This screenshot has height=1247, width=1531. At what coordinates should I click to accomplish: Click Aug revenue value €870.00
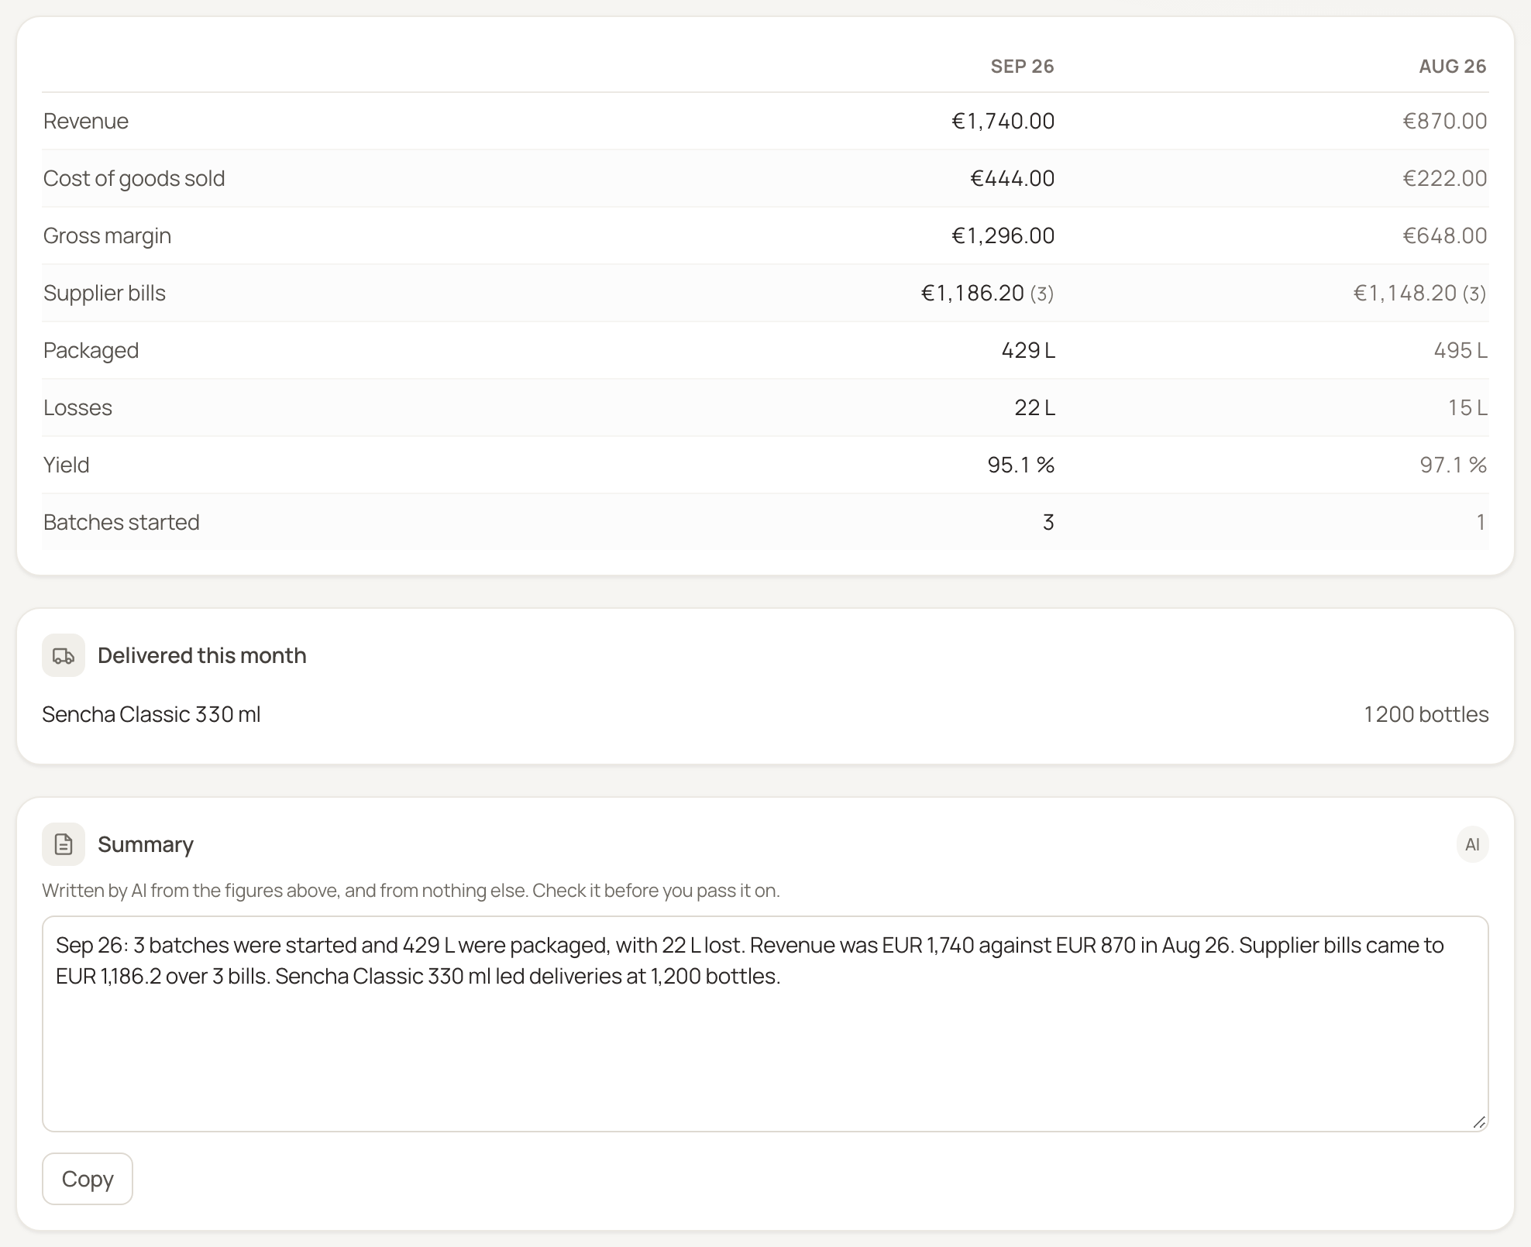click(x=1444, y=121)
